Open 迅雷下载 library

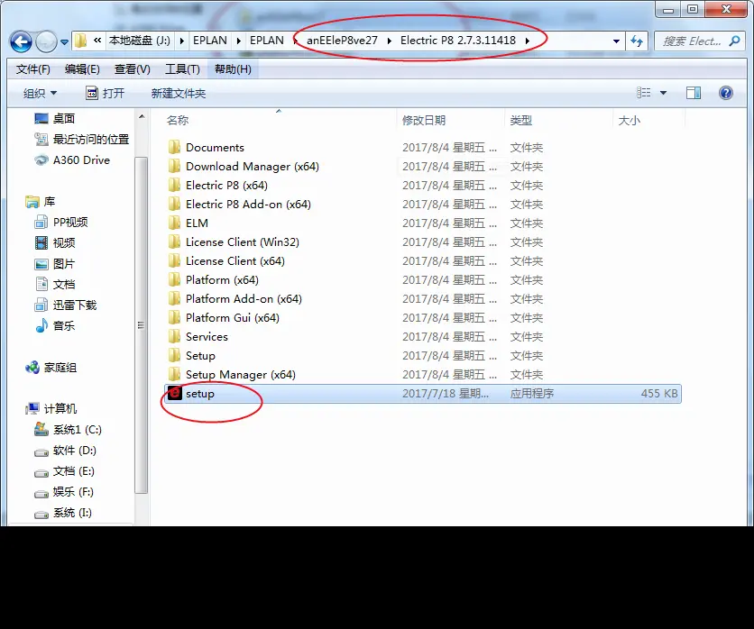click(x=66, y=305)
